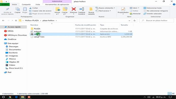Open the volume control in the tray
The image size is (176, 99).
click(149, 97)
